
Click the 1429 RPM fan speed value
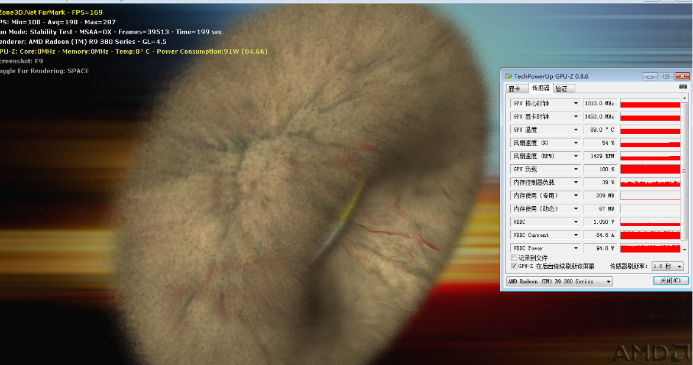click(600, 157)
